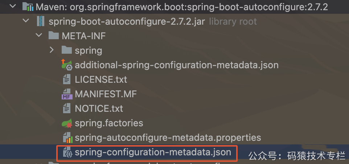Click the spring.factories leaf icon

[x=67, y=123]
